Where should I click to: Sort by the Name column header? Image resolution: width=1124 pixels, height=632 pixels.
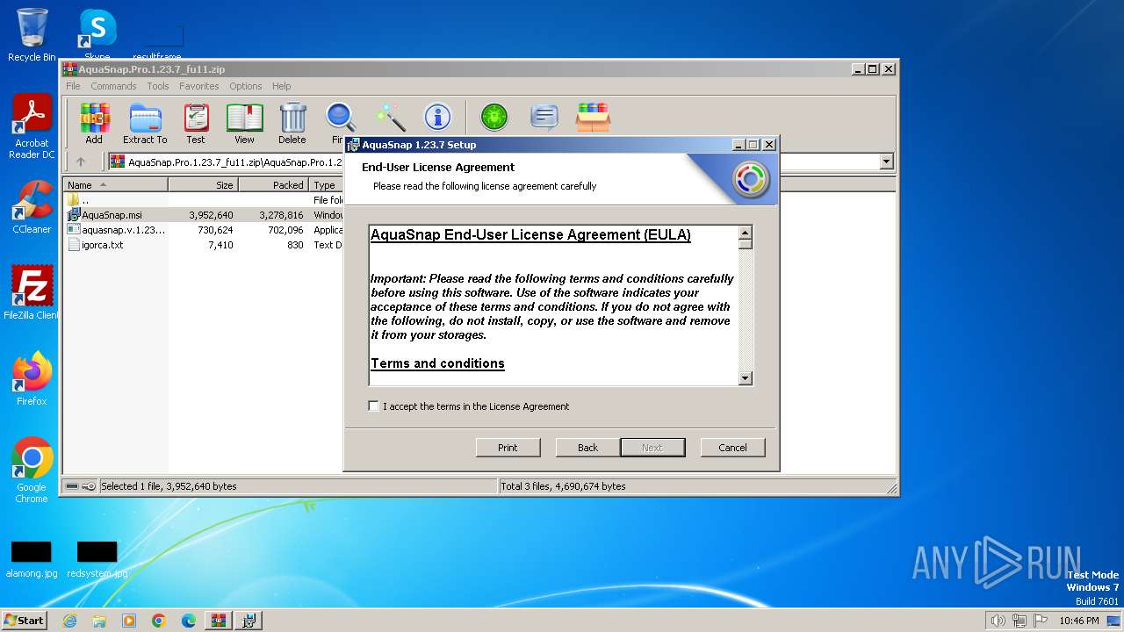point(116,185)
